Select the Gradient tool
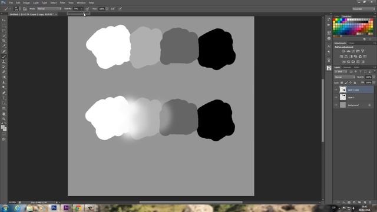 (4, 77)
